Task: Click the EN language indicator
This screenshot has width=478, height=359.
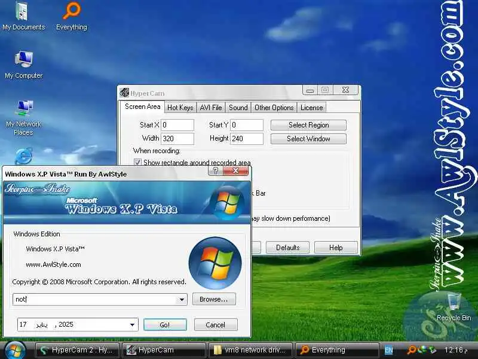Action: [x=388, y=350]
